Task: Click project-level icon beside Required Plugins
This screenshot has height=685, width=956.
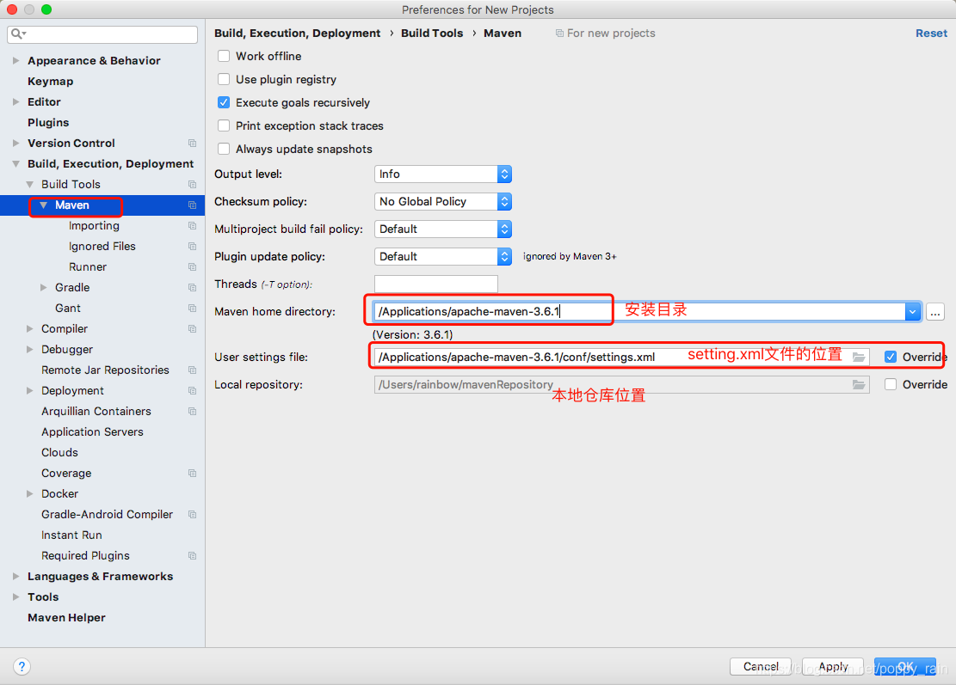Action: coord(192,556)
